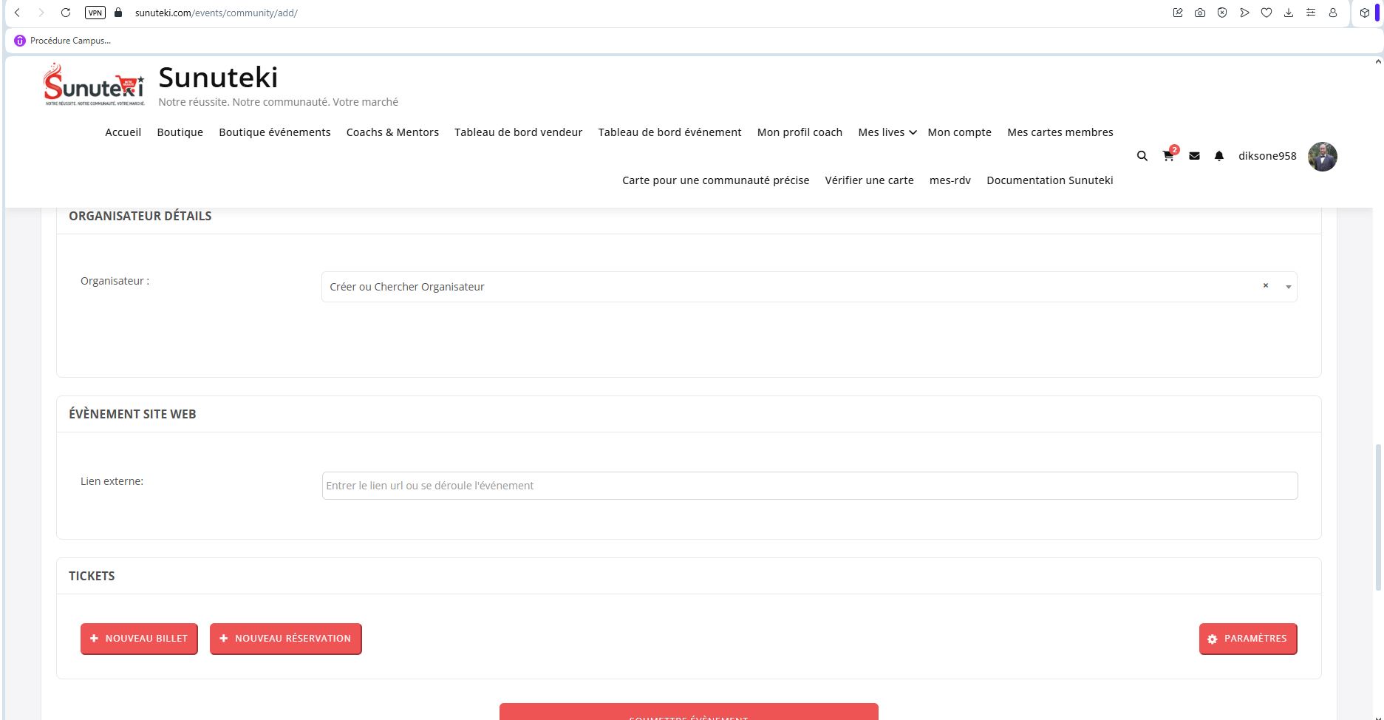Clear the Organisateur selection with the ×

tap(1265, 286)
